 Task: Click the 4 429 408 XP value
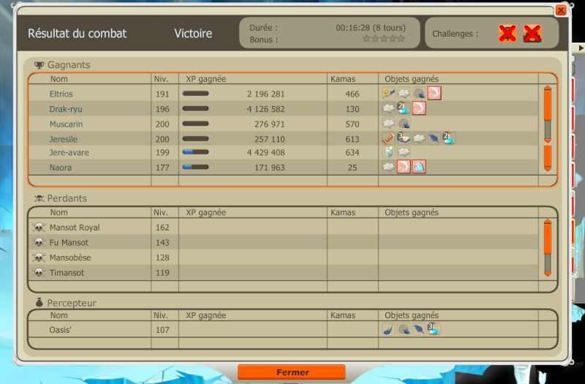[265, 153]
